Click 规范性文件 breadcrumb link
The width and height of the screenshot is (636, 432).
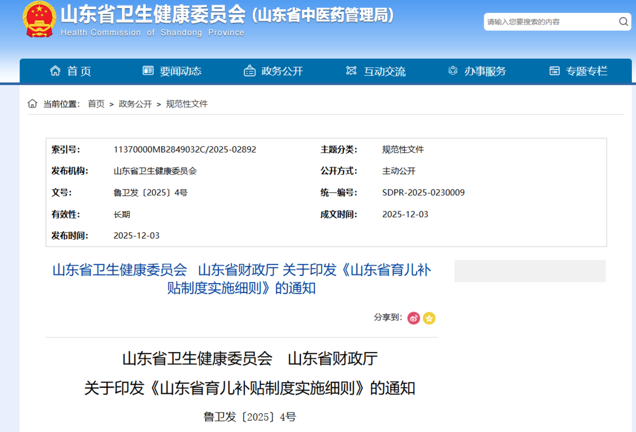pyautogui.click(x=187, y=104)
